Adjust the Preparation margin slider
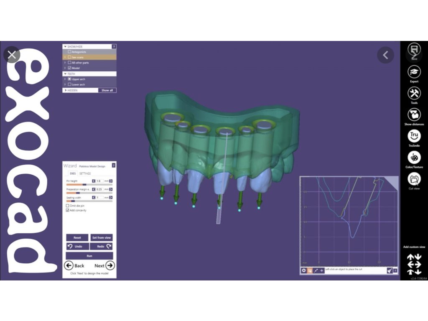Viewport: 428px width, 321px height. (89, 193)
